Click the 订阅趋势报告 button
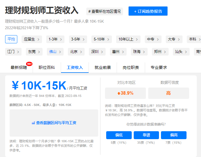The height and width of the screenshot is (157, 201). tap(148, 11)
